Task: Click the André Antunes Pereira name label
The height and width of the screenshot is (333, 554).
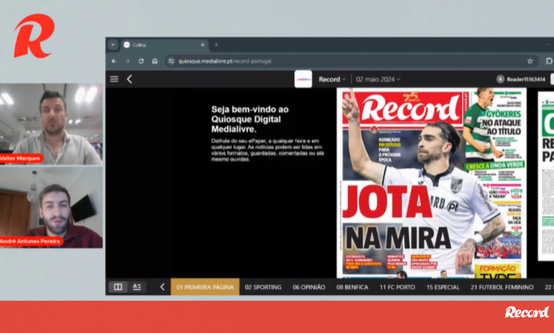Action: [31, 242]
